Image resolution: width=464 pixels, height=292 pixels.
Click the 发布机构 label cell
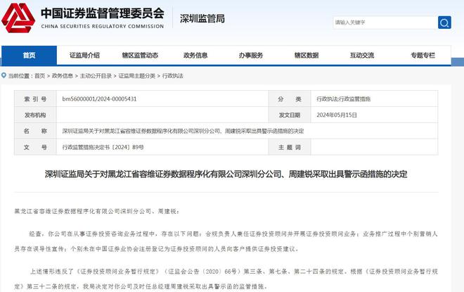(36, 115)
